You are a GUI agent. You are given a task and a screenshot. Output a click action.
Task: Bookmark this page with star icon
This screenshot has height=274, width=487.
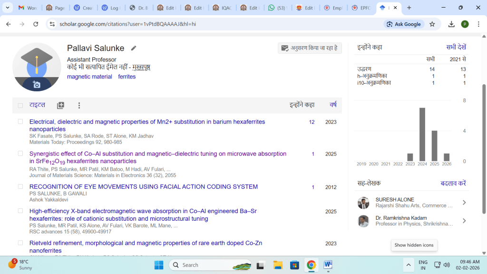(432, 24)
